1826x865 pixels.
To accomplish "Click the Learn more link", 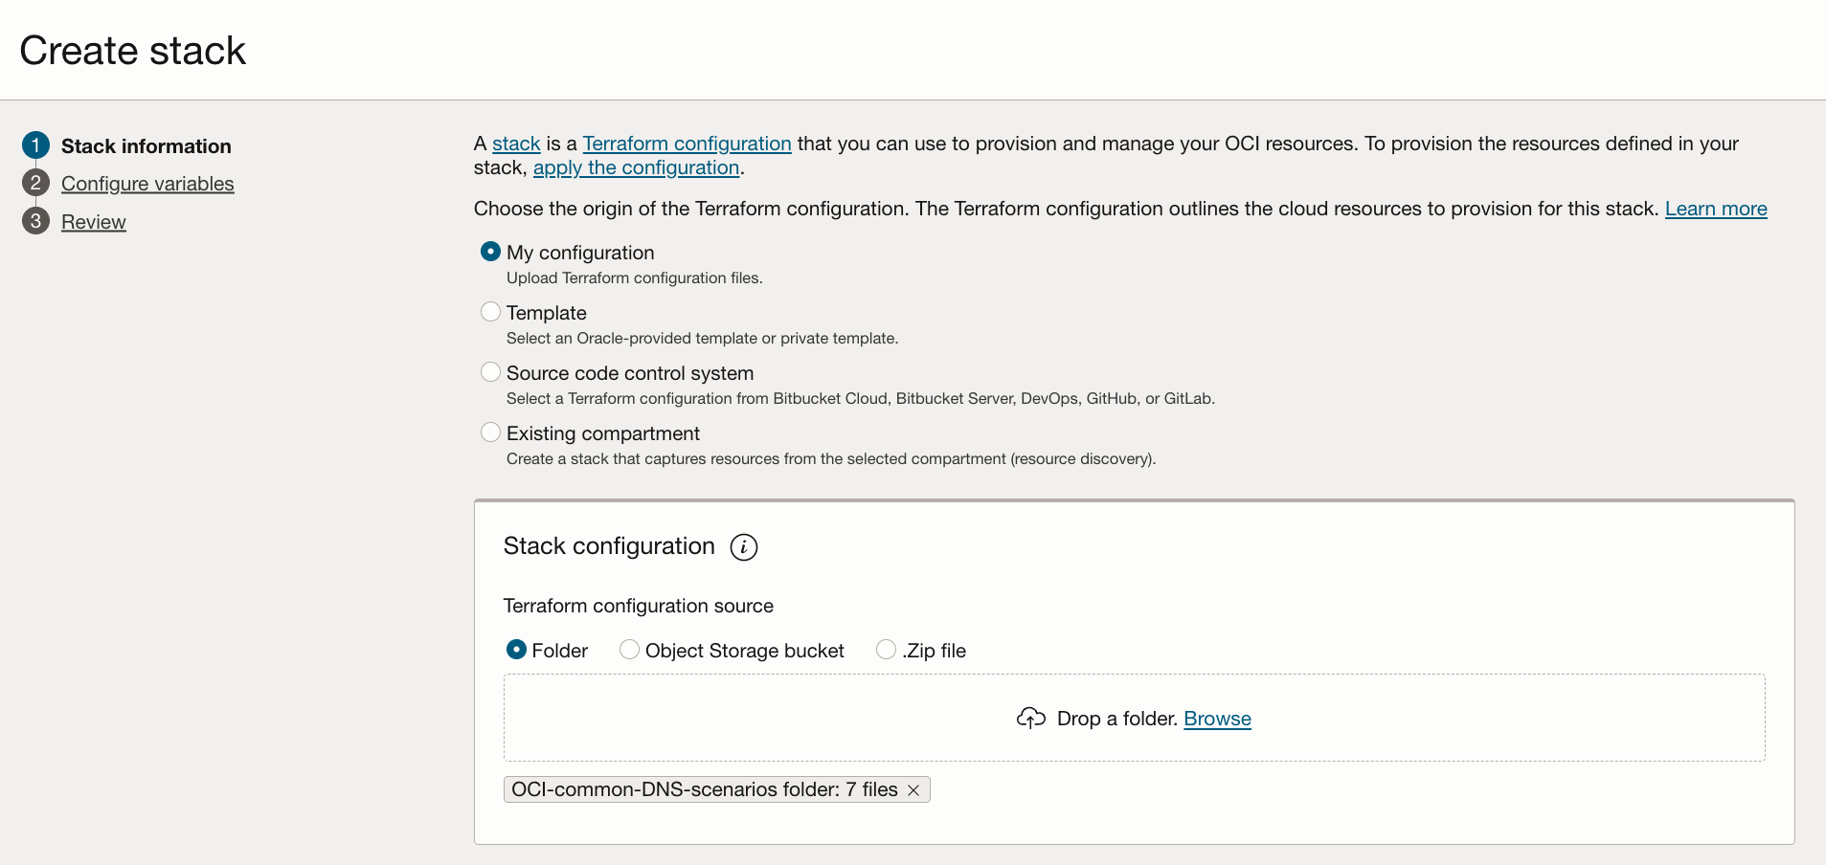I will [1715, 209].
